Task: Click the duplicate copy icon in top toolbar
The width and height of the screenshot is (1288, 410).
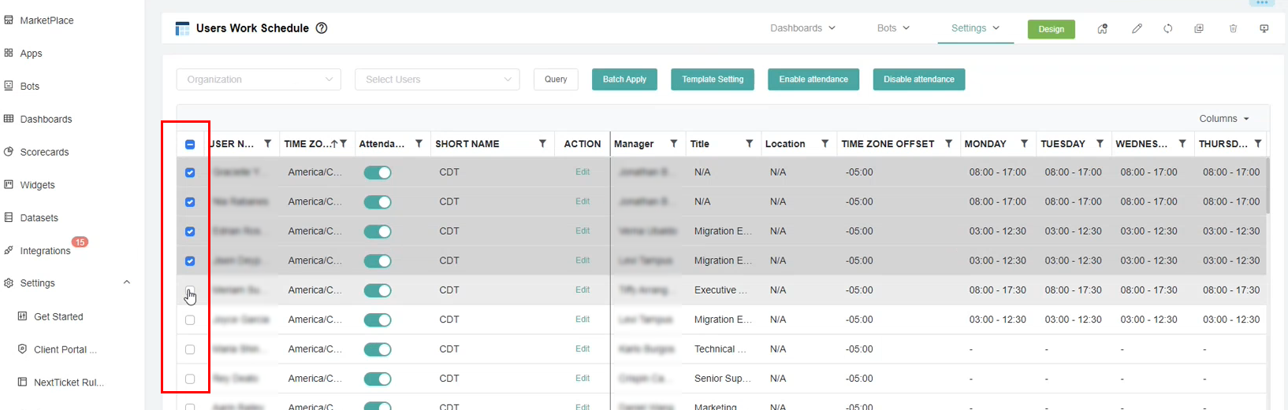Action: tap(1199, 28)
